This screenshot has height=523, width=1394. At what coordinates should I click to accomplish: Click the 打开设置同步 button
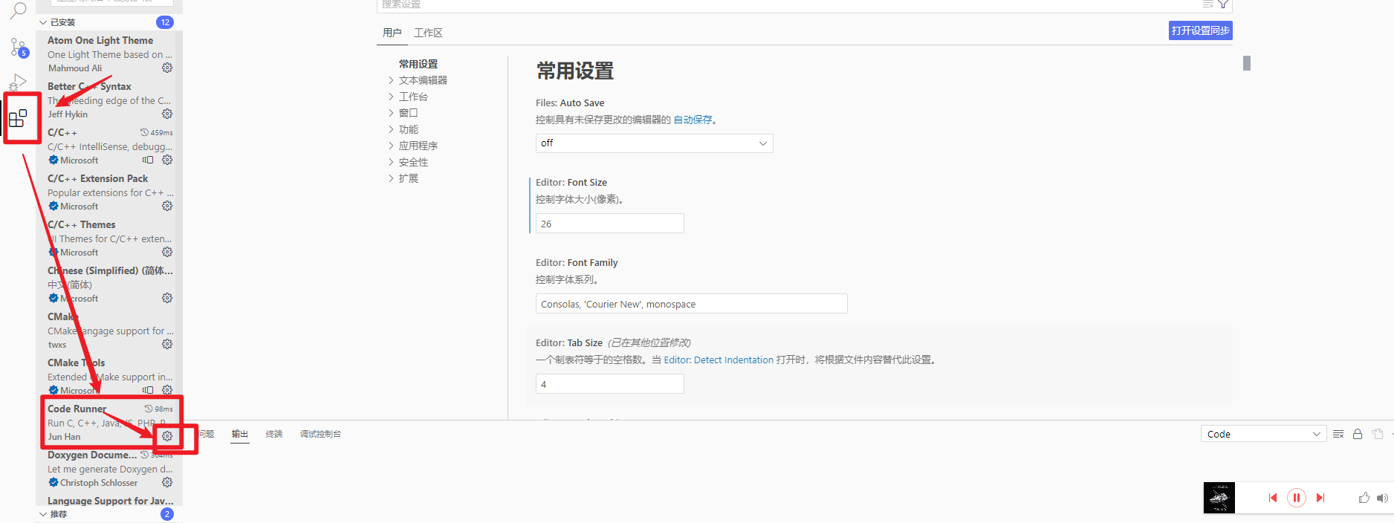[1201, 30]
